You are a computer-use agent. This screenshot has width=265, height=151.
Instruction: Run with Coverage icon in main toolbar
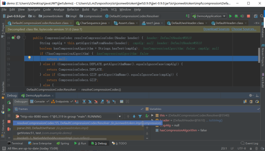(242, 16)
